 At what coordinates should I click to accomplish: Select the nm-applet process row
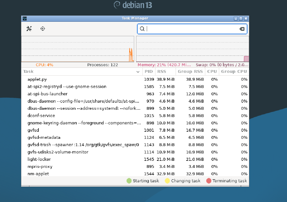(x=135, y=174)
